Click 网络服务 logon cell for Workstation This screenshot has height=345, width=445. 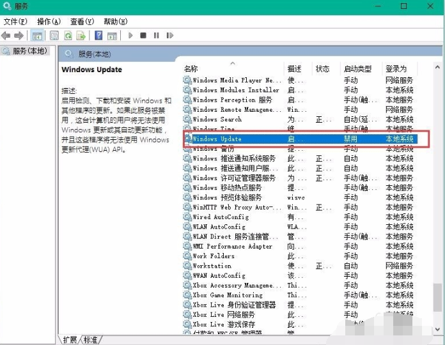399,266
